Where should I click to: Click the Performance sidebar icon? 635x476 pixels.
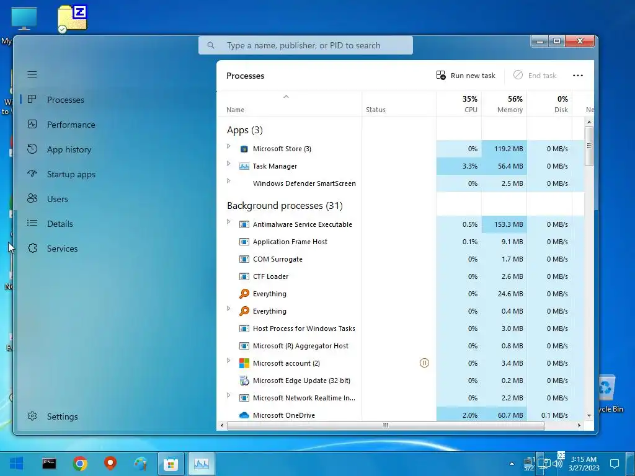coord(32,124)
